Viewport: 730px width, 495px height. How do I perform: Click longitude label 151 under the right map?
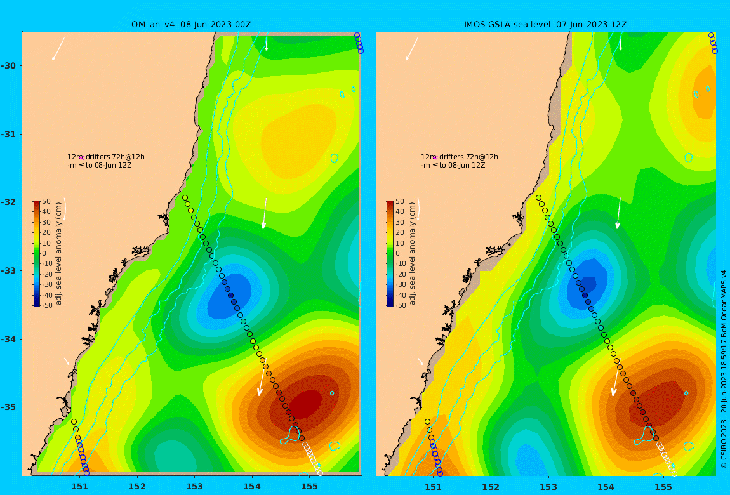434,487
